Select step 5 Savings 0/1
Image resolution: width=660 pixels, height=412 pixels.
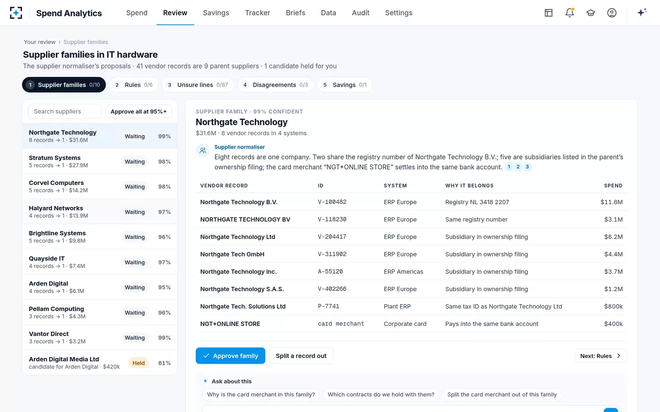(x=345, y=85)
